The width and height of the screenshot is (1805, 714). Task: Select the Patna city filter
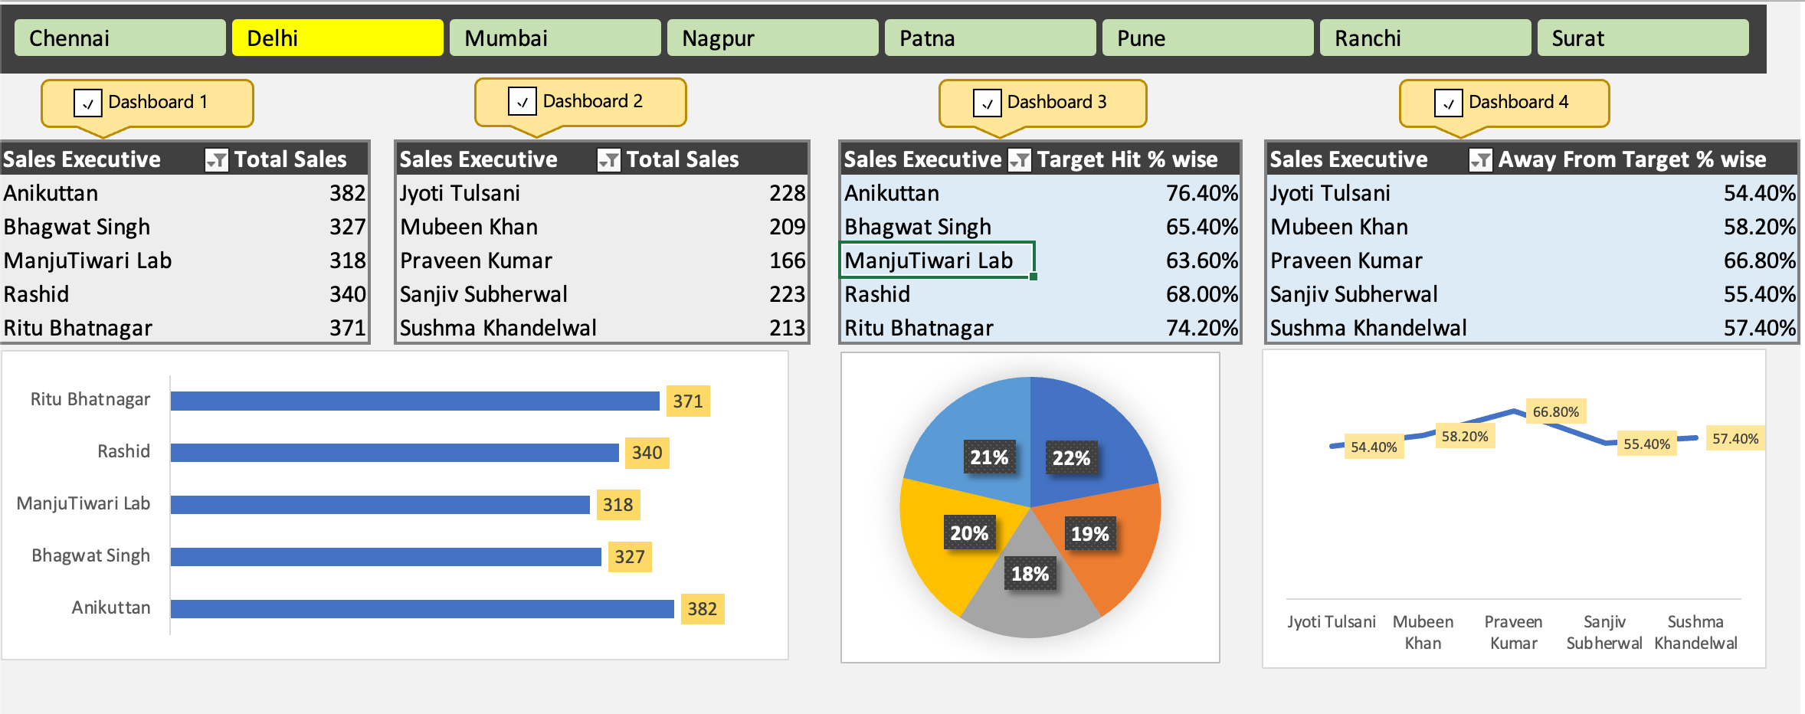990,37
